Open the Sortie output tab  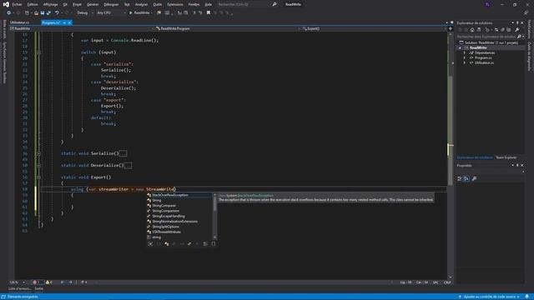click(39, 289)
